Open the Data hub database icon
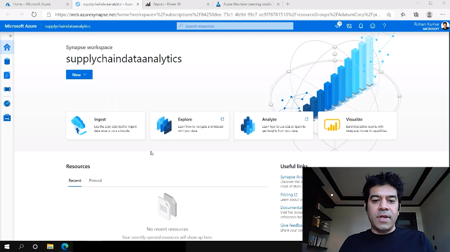450x252 pixels. tap(7, 61)
